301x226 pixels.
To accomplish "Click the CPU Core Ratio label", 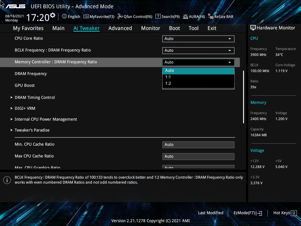I will (29, 39).
